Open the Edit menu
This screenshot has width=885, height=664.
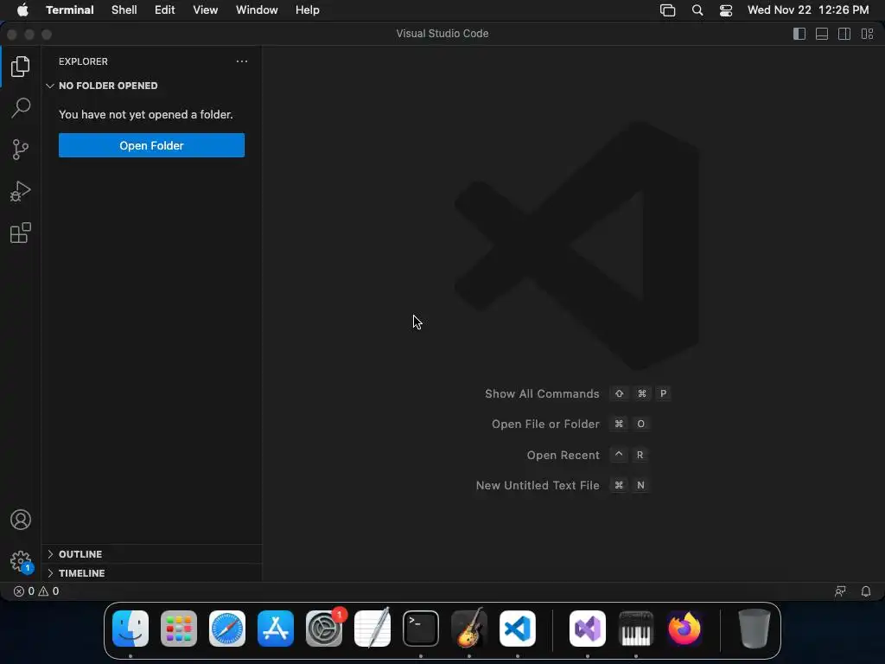(x=165, y=10)
